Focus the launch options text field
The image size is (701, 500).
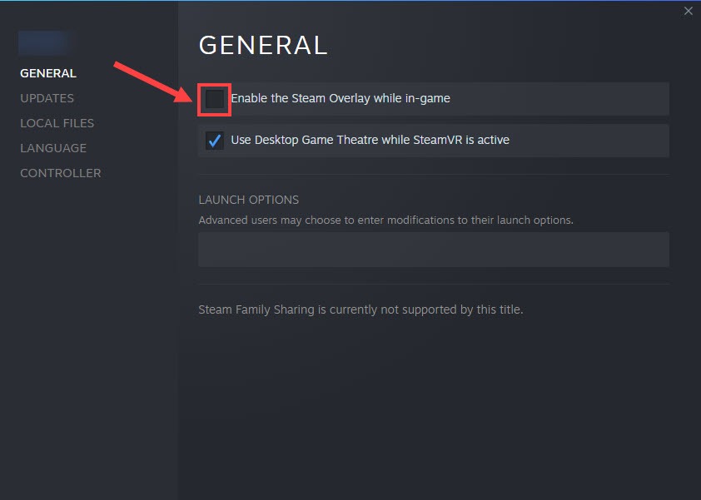(x=433, y=250)
